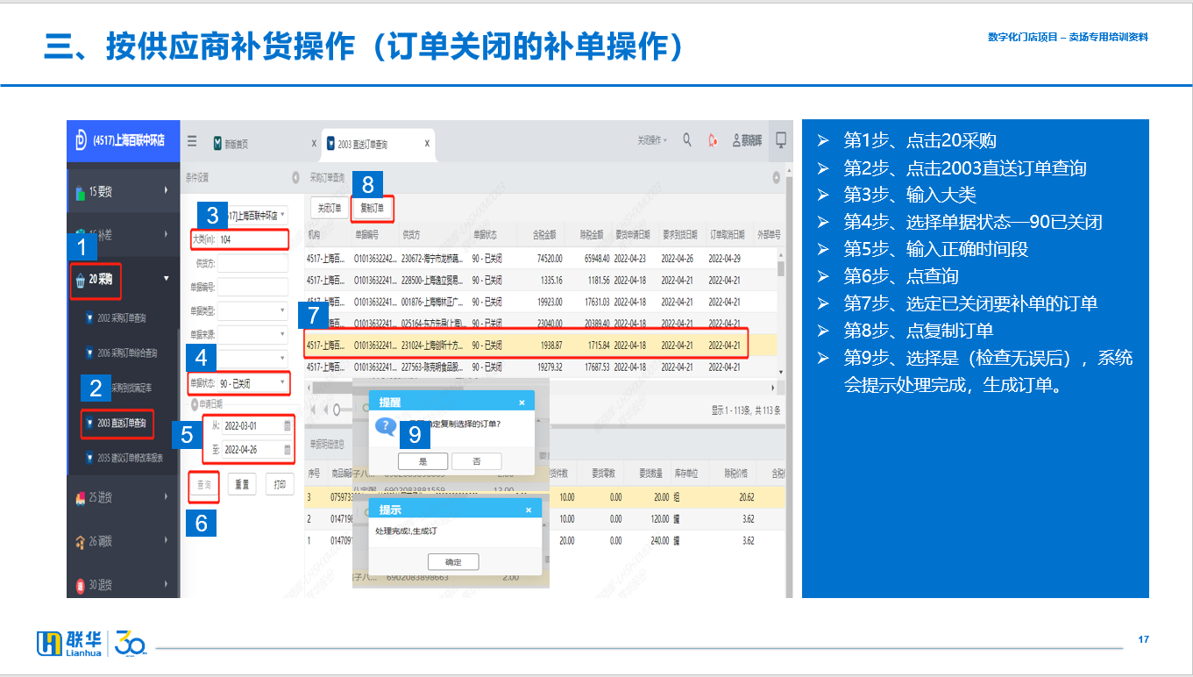The image size is (1193, 677).
Task: Select the order row with supplier 227563-陈克明食品
Action: point(541,367)
